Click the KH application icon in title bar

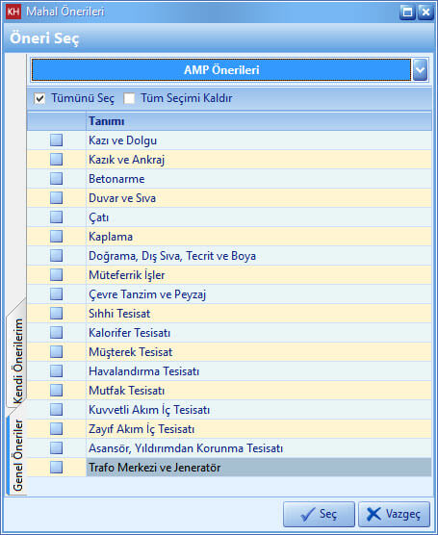click(13, 12)
